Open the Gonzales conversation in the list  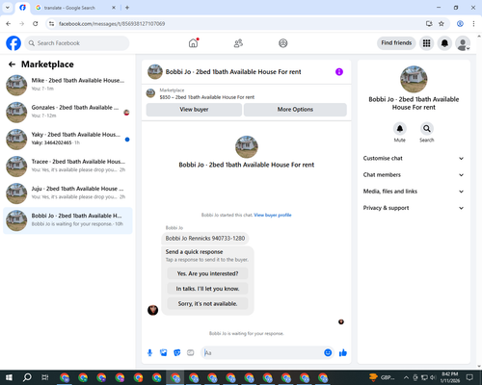67,113
